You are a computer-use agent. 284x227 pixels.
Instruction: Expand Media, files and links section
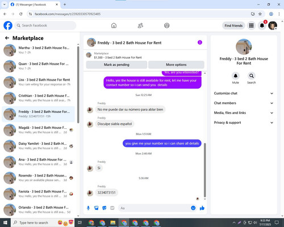click(x=244, y=113)
